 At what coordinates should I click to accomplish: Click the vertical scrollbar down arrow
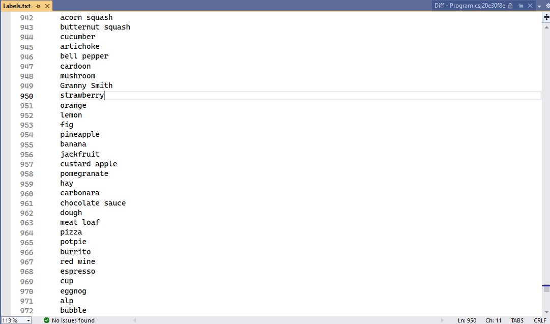coord(546,312)
